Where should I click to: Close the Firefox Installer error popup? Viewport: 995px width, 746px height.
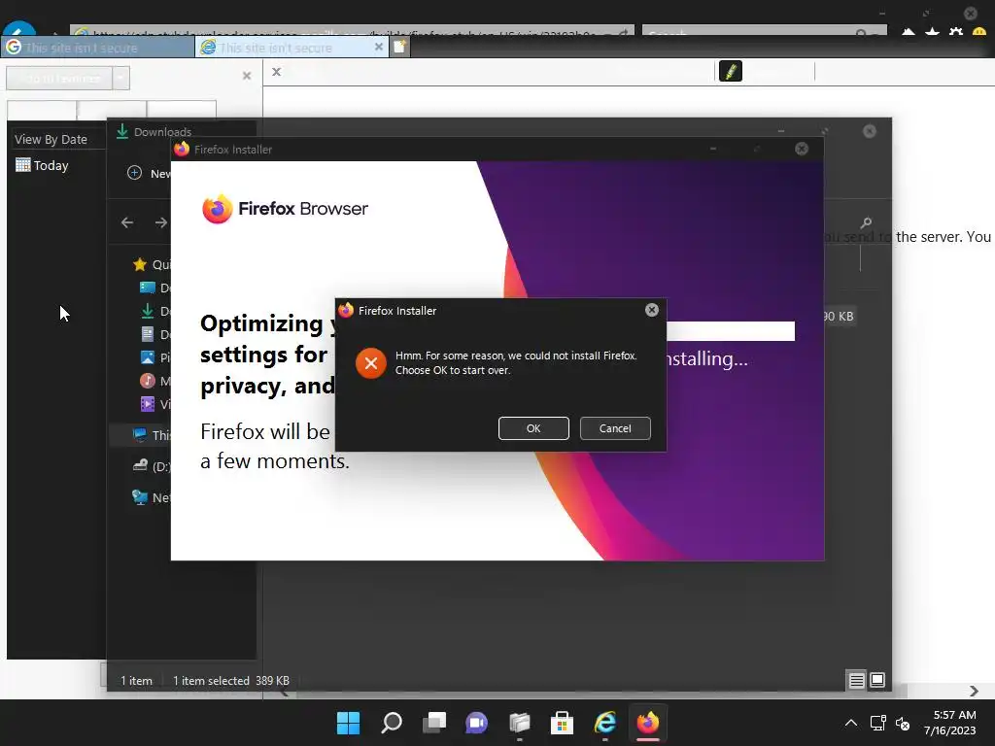tap(652, 310)
